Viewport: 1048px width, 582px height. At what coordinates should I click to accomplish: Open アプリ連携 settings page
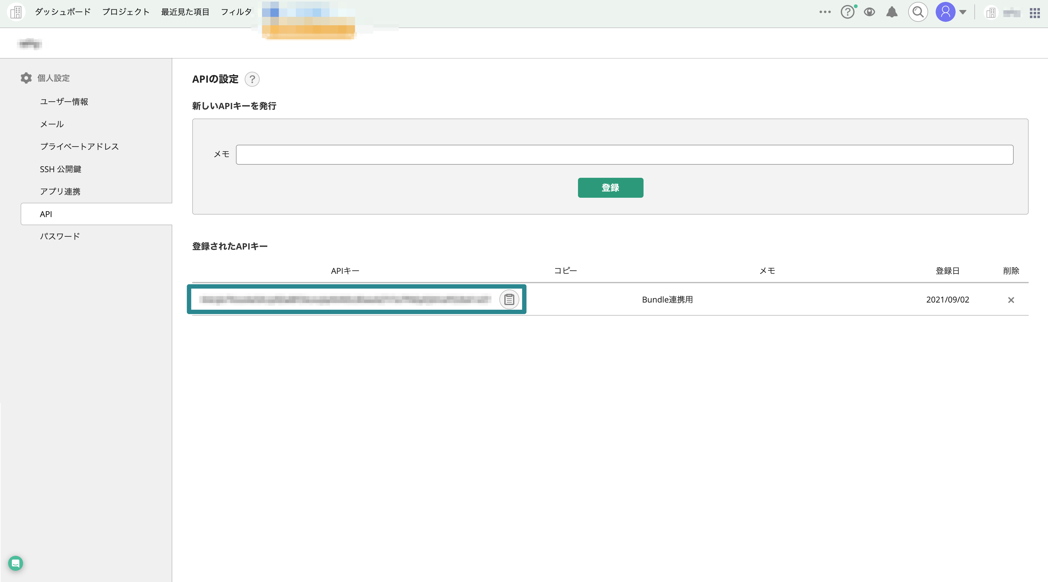(x=60, y=192)
